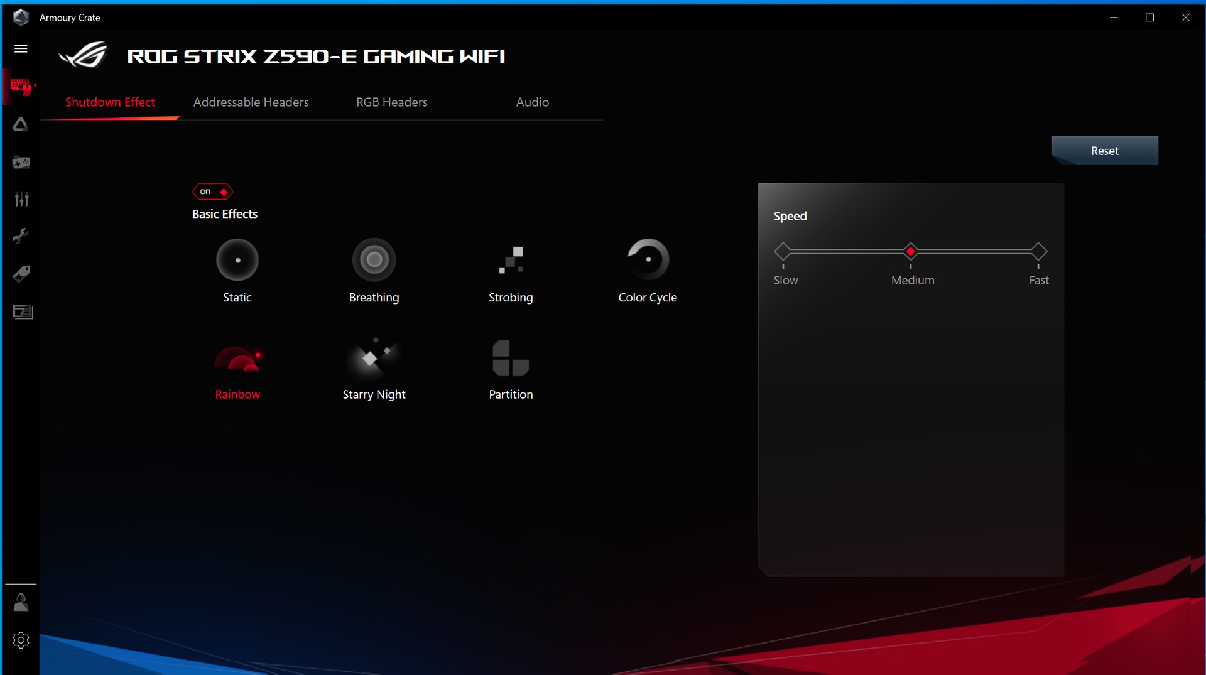Open Aura Sync from the triangle sidebar icon
Screen dimensions: 1206x675
click(21, 124)
